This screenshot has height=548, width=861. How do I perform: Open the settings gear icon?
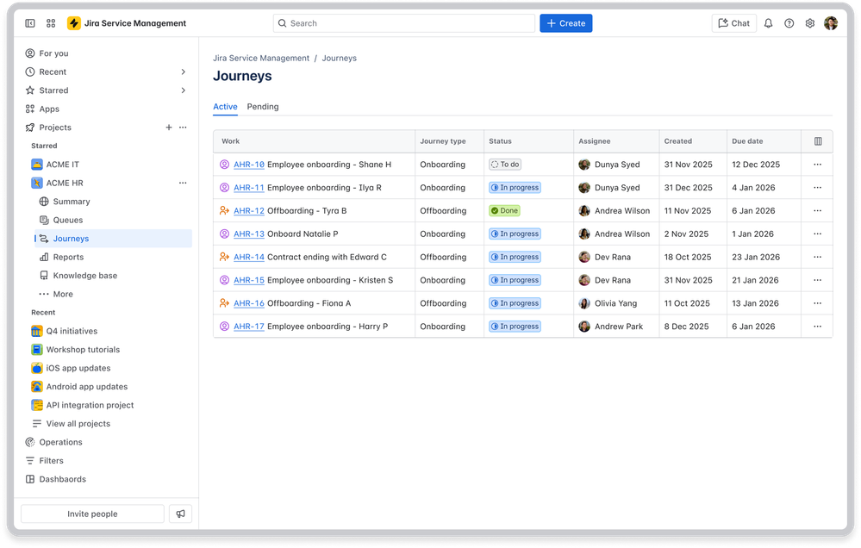click(810, 23)
